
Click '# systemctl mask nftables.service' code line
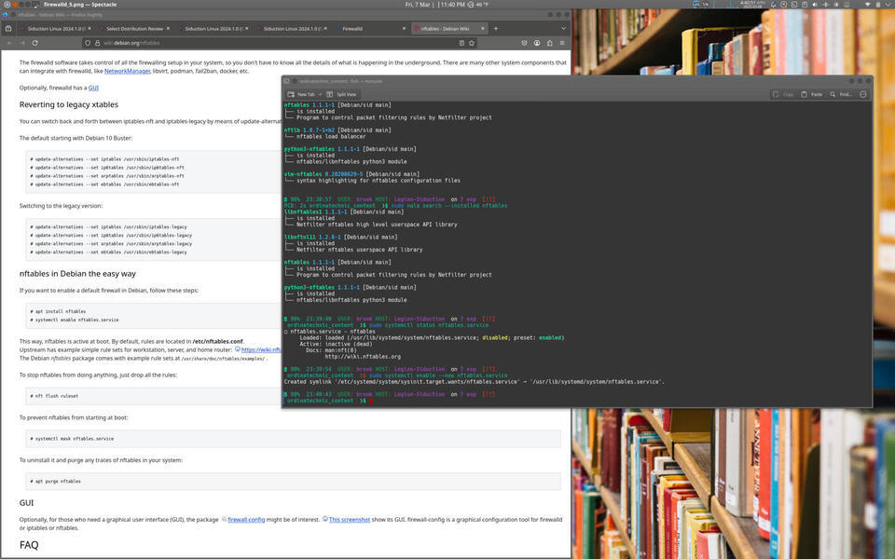tap(72, 439)
